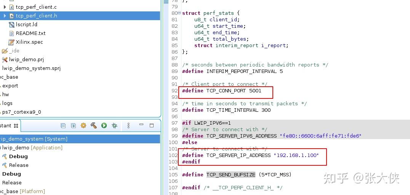Click the "struct interim_report i_report;" line
The image size is (410, 195).
click(x=241, y=45)
